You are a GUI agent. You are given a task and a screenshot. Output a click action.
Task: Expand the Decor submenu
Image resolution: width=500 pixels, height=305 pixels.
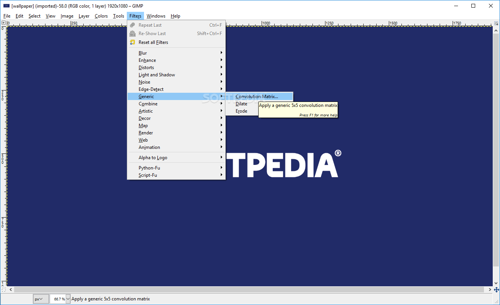(x=176, y=118)
